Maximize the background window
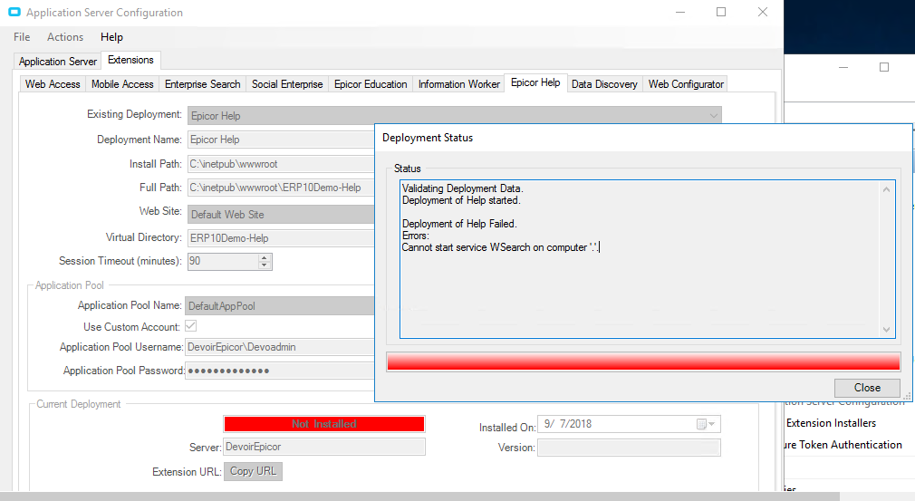 point(884,68)
